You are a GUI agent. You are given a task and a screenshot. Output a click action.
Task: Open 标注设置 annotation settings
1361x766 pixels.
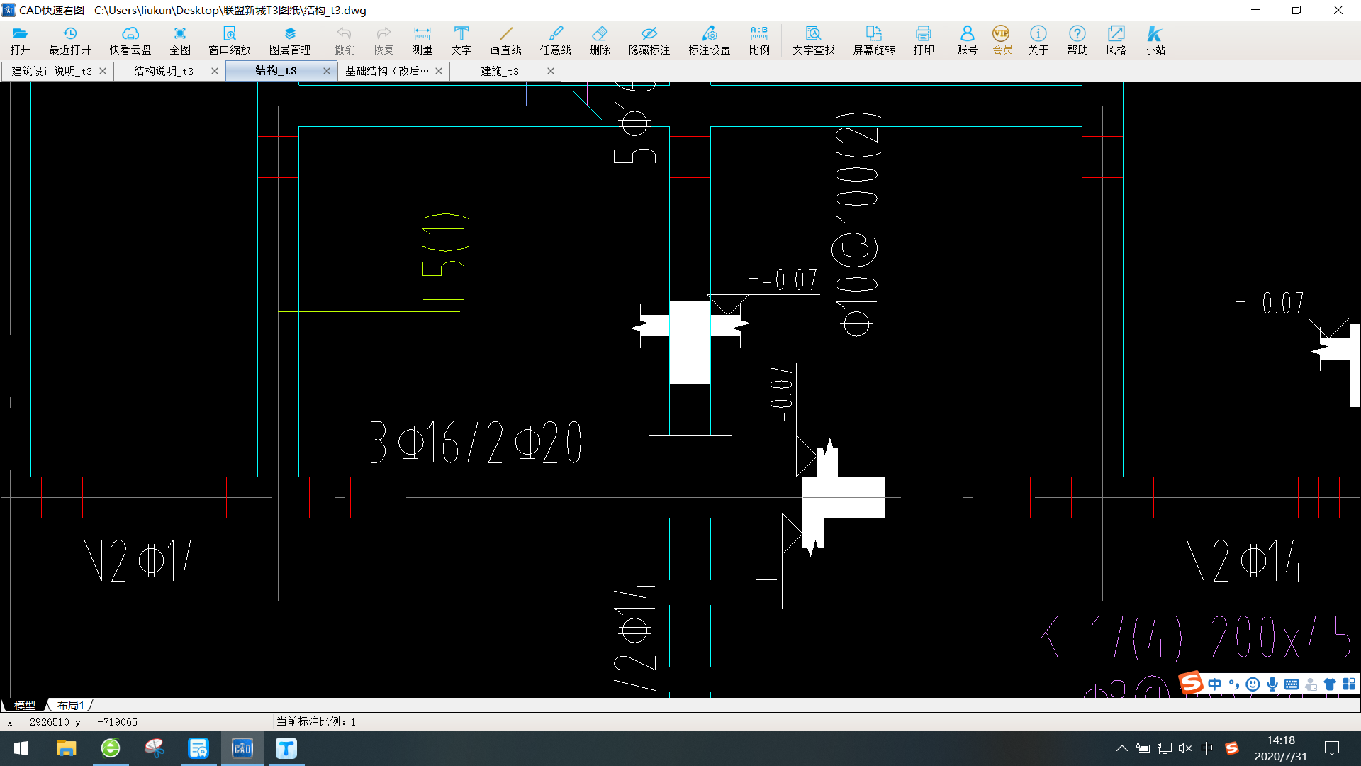click(x=710, y=40)
